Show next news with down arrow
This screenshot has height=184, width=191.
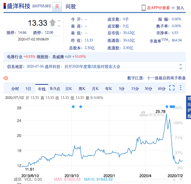point(181,69)
